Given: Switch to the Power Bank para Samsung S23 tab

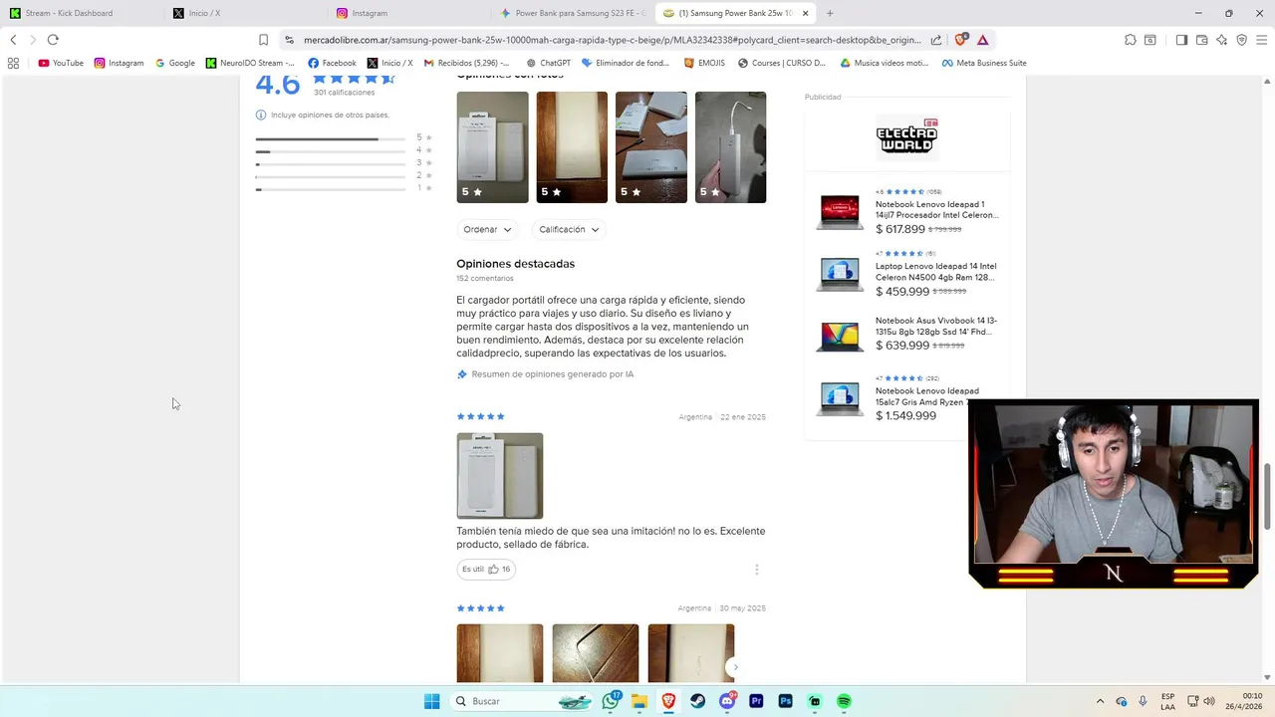Looking at the screenshot, I should tap(573, 13).
